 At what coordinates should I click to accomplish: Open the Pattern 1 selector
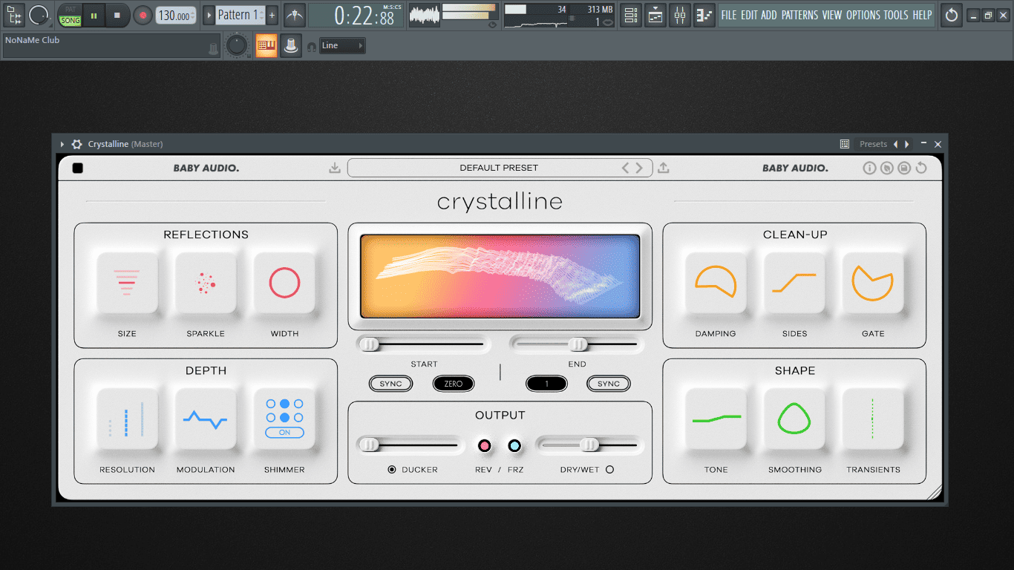pyautogui.click(x=240, y=15)
